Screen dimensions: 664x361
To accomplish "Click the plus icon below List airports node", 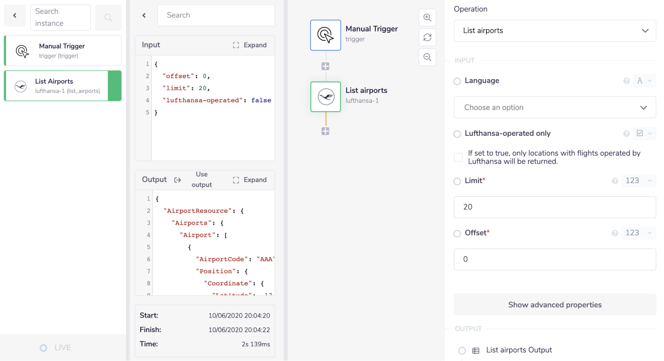I will tap(325, 131).
